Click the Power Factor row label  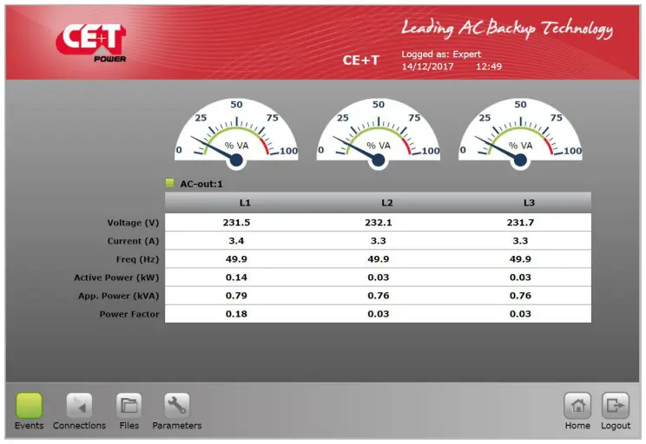click(129, 314)
